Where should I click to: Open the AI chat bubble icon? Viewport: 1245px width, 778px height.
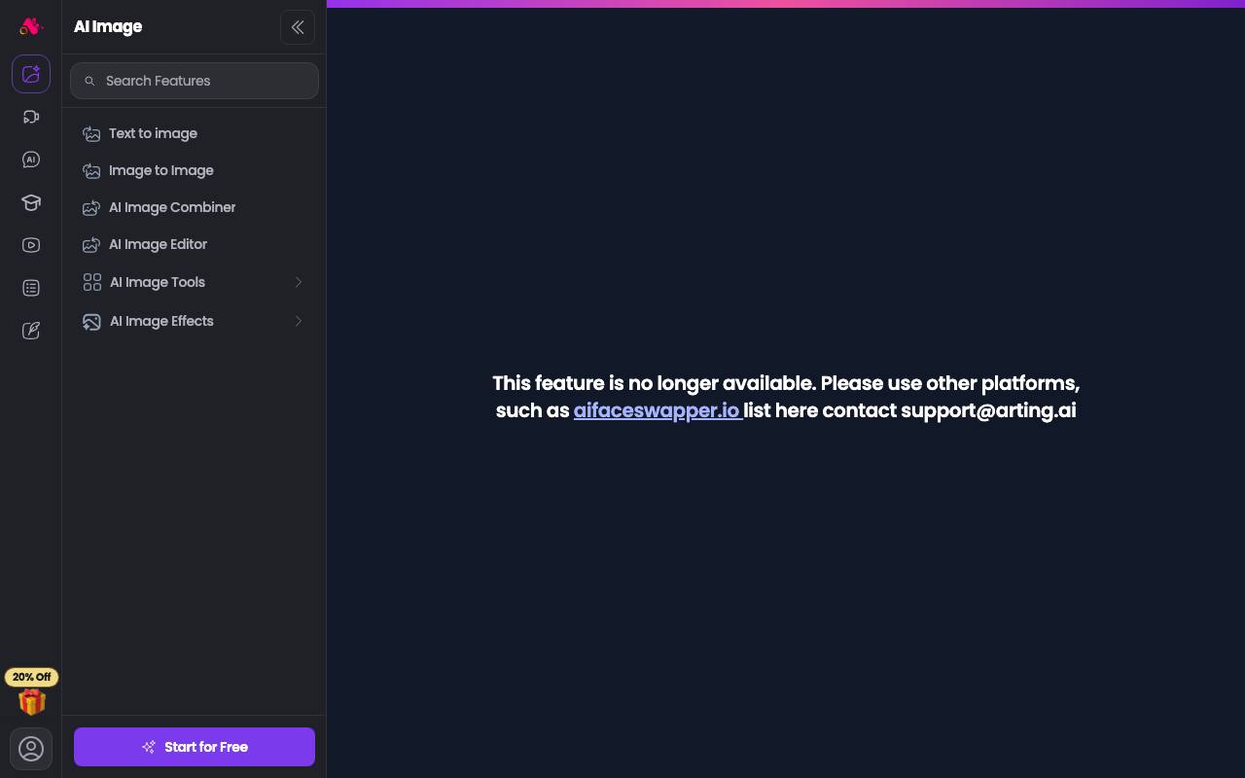(31, 159)
